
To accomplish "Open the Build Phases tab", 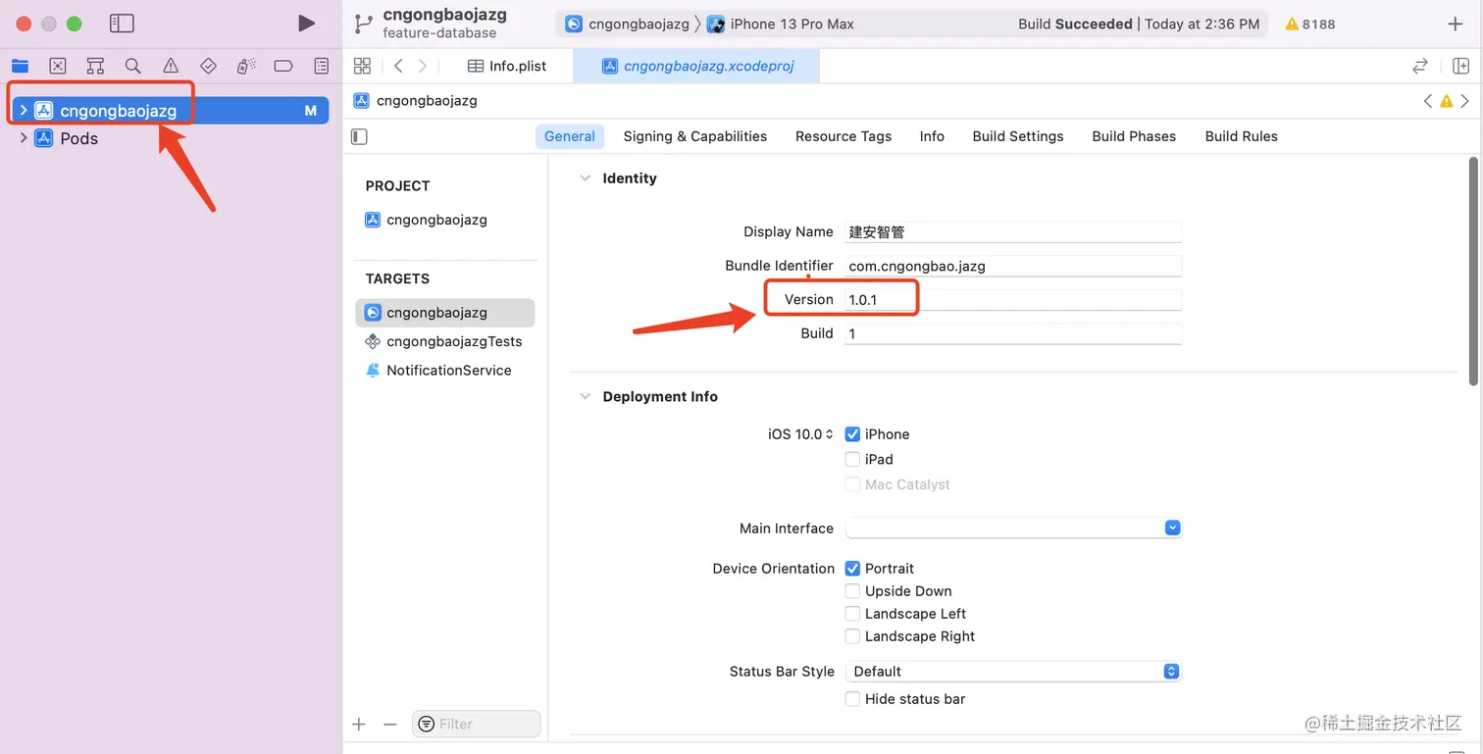I will click(1134, 136).
